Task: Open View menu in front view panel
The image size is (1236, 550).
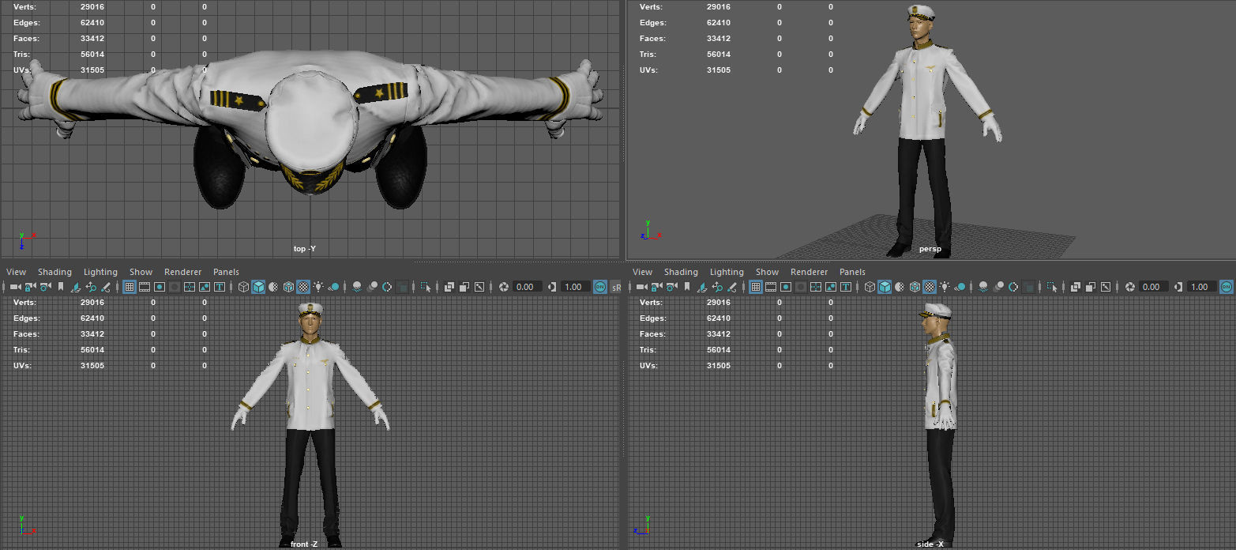Action: coord(16,272)
